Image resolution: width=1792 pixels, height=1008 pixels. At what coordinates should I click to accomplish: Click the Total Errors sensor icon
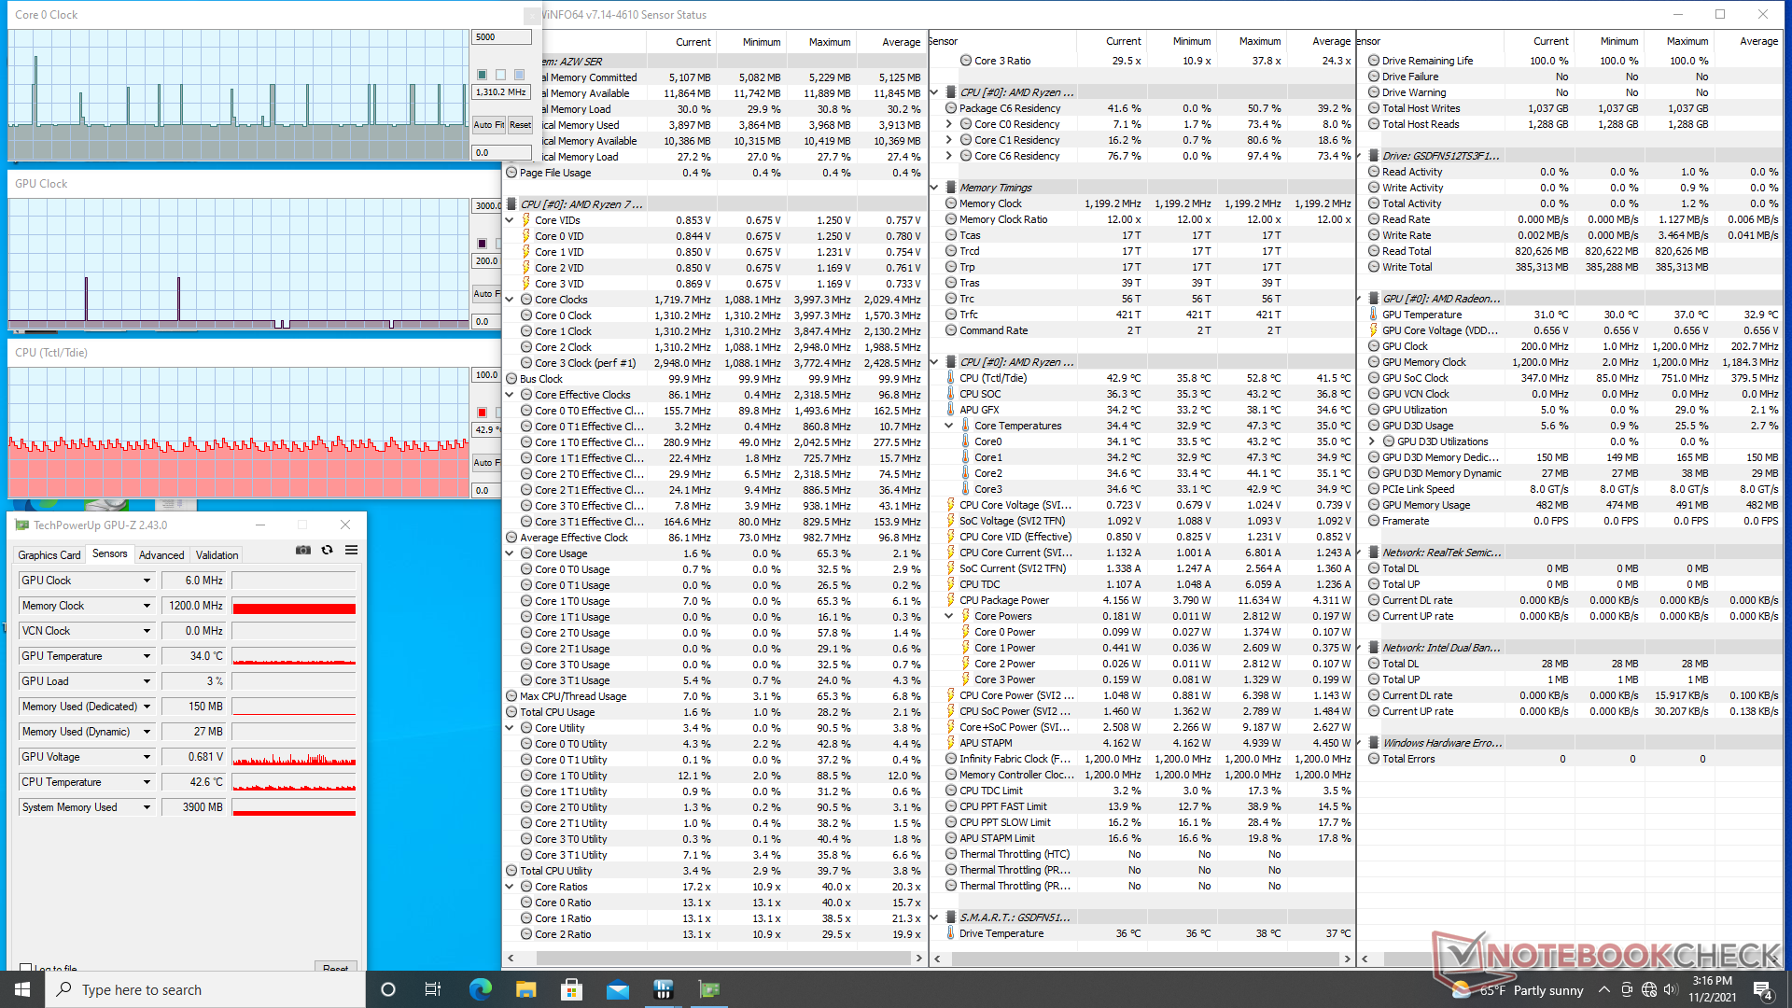1374,759
